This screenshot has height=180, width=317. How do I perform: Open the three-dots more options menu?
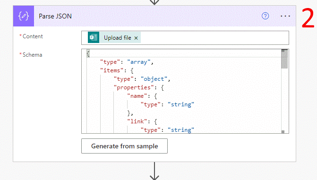[285, 16]
